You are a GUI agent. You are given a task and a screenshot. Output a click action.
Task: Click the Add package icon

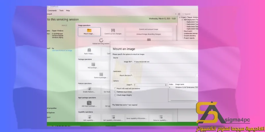[x=93, y=64]
